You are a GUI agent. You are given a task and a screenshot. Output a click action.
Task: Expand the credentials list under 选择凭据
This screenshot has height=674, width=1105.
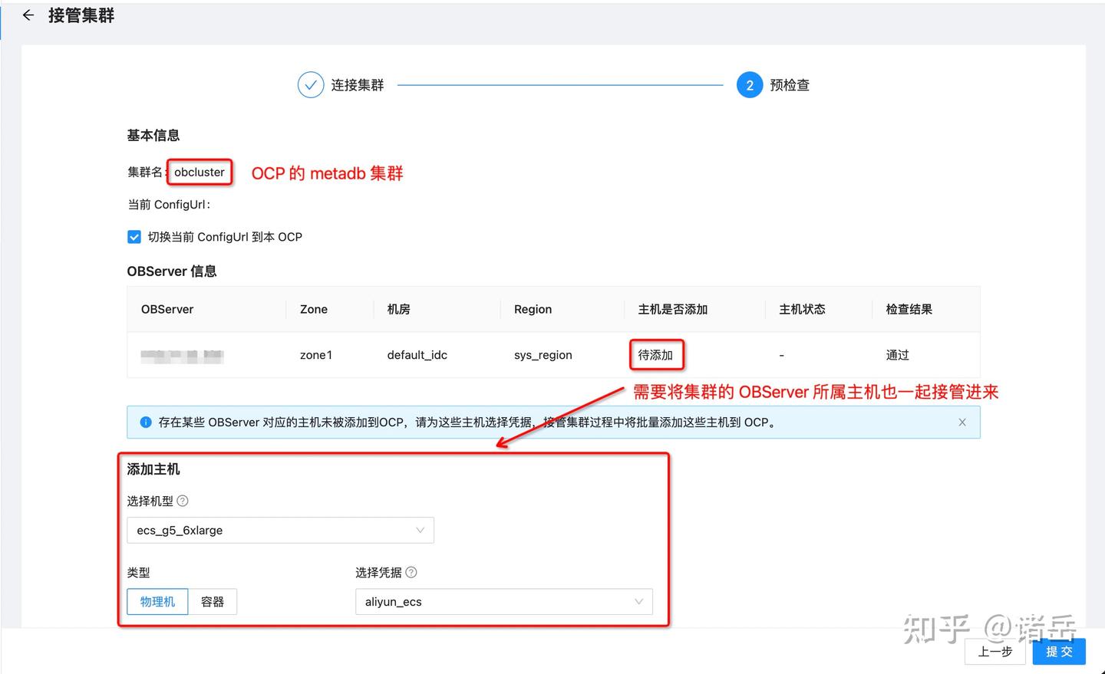[x=639, y=601]
